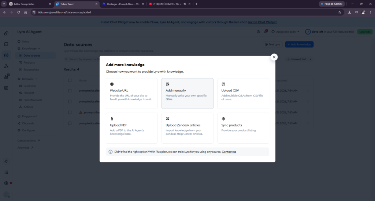The width and height of the screenshot is (375, 201).
Task: Open the help question mark icon
Action: 258,32
